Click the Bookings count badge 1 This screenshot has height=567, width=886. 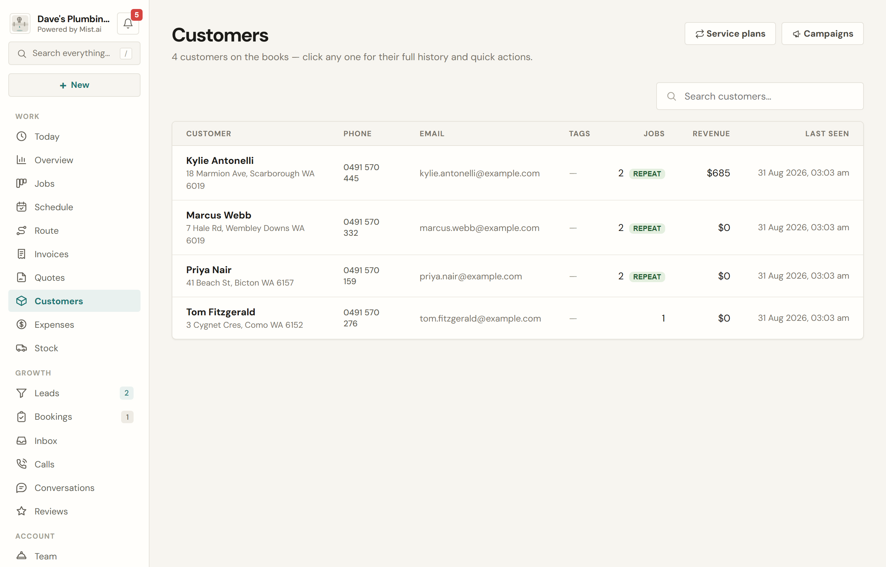tap(127, 417)
